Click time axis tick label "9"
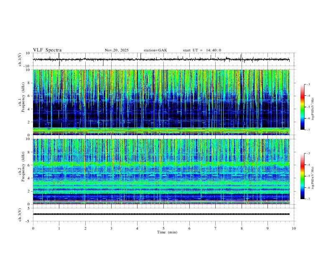The height and width of the screenshot is (256, 331). point(267,228)
